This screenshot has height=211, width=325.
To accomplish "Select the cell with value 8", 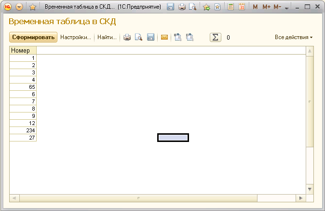I will tap(23, 109).
